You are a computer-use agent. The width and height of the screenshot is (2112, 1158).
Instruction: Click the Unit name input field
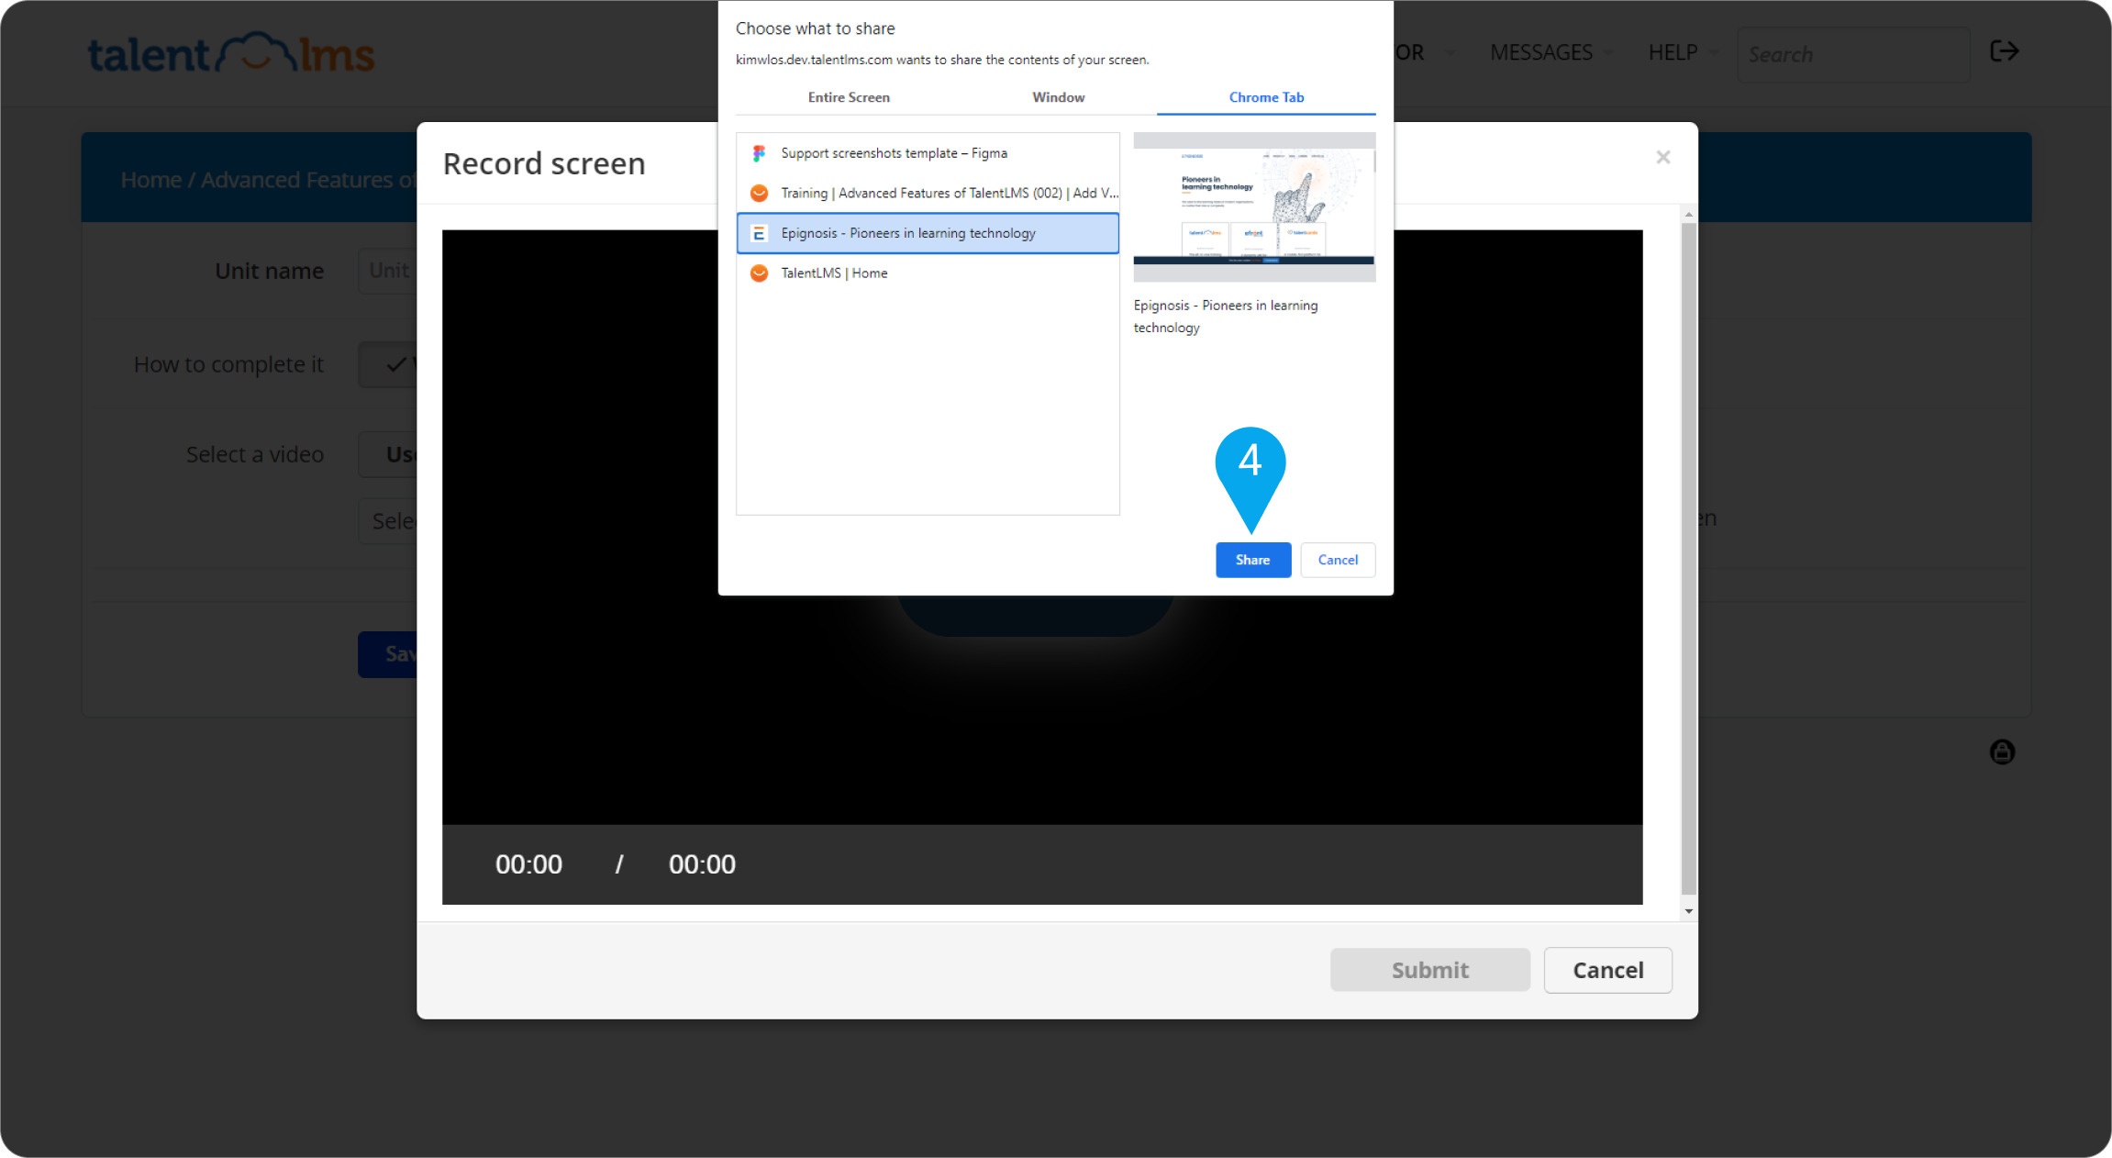[388, 271]
